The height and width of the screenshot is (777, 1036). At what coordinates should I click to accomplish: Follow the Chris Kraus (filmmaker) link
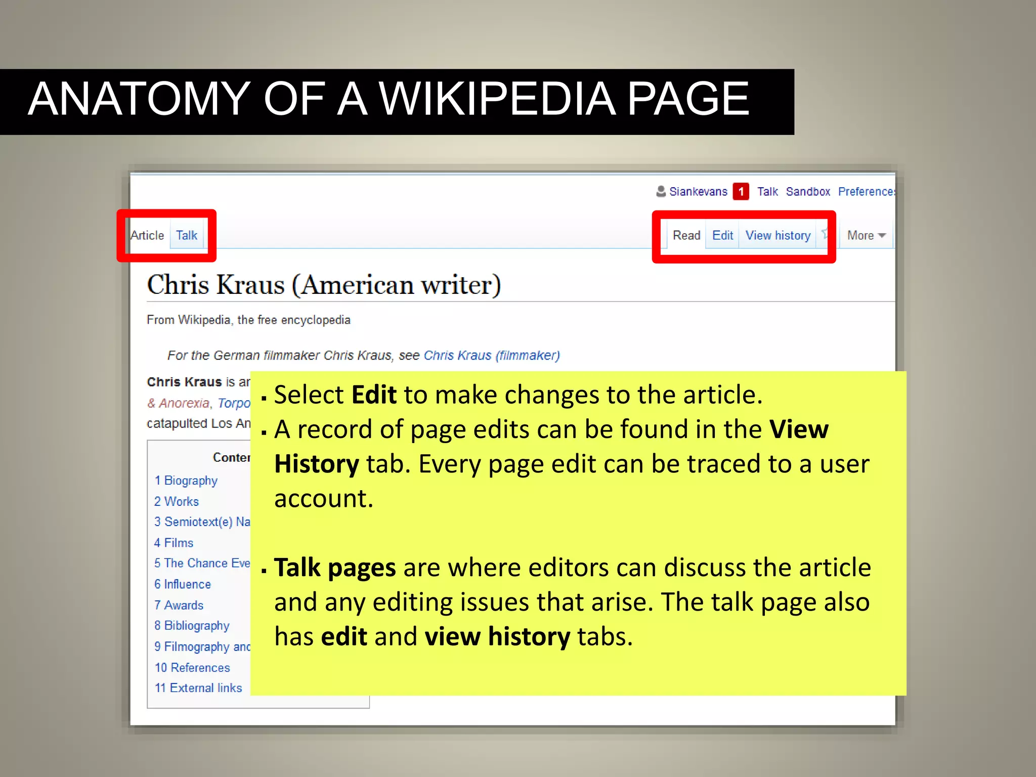coord(492,356)
